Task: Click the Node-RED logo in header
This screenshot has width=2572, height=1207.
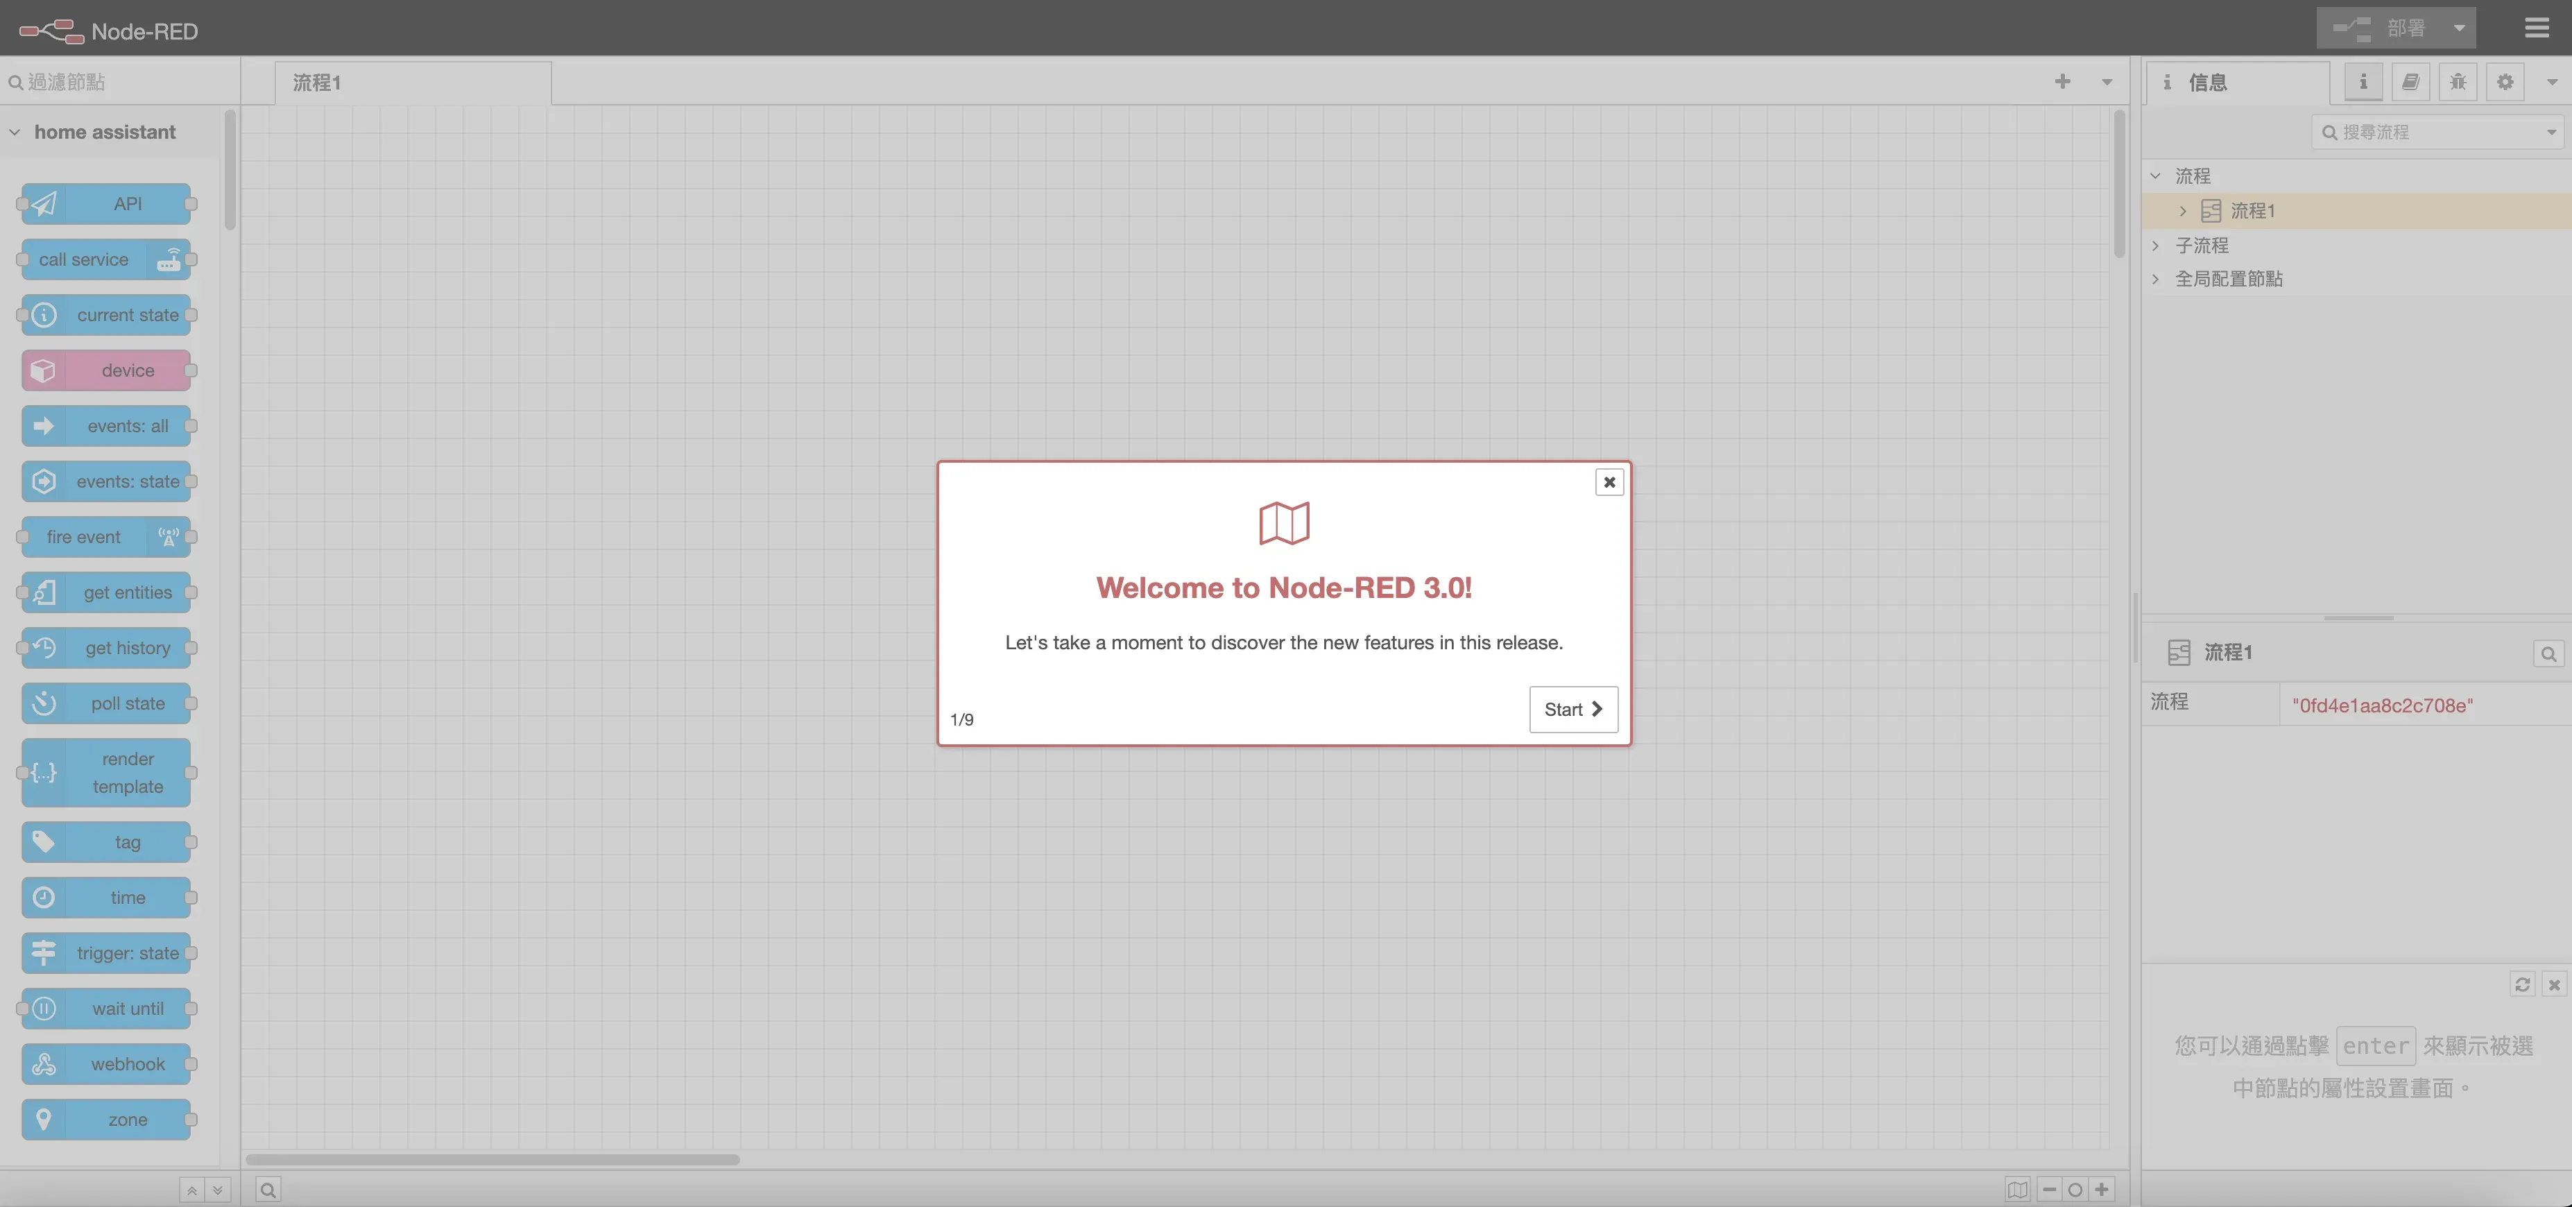Action: pos(108,31)
